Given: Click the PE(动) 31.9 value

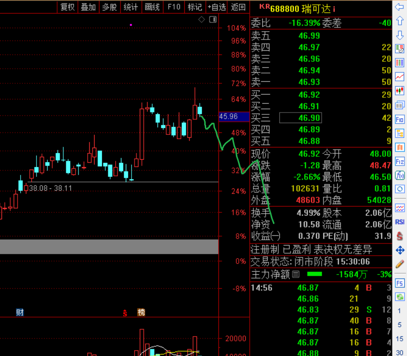Looking at the screenshot, I should click(383, 236).
